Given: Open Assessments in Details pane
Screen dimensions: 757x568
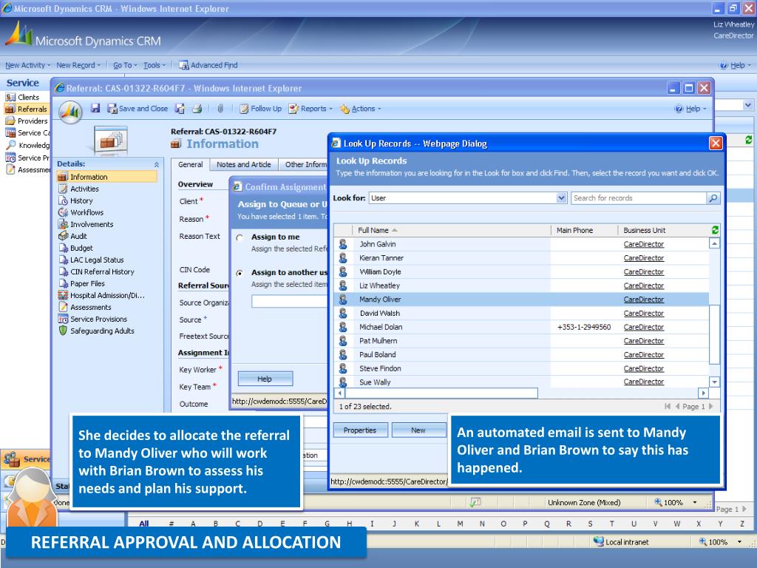Looking at the screenshot, I should click(x=85, y=307).
